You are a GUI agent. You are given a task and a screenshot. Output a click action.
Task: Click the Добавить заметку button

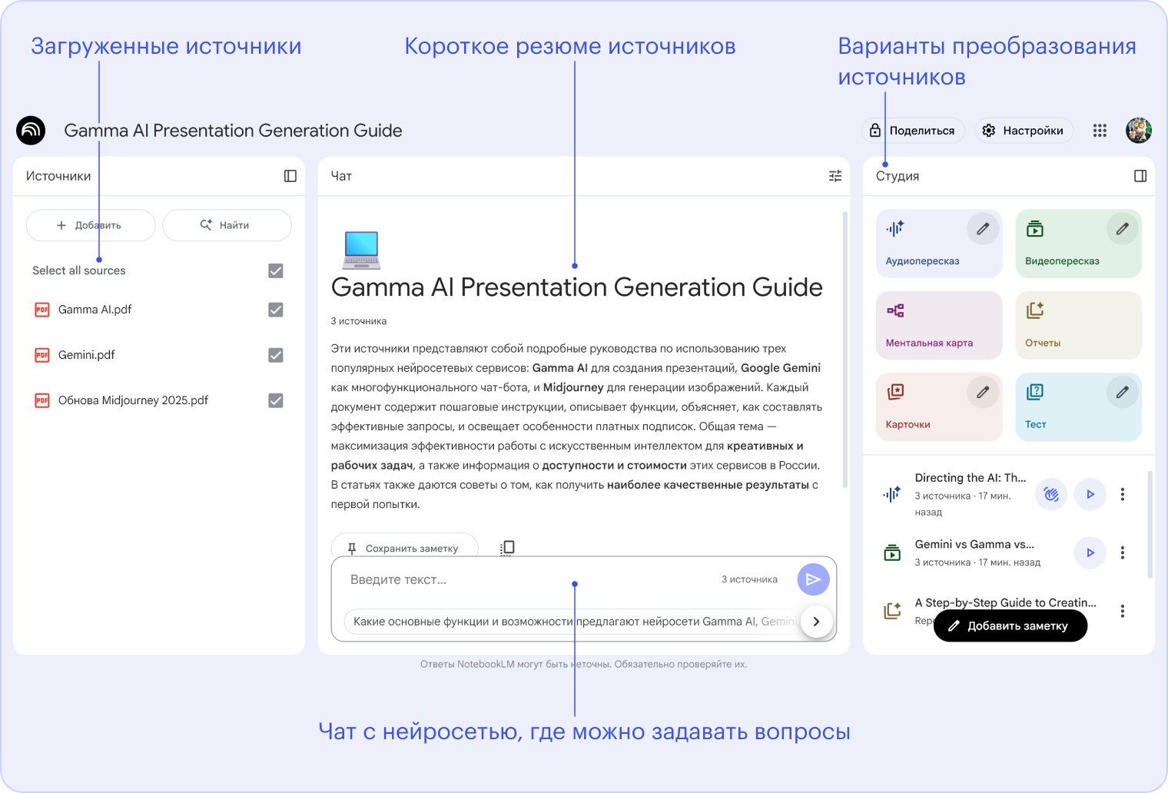(x=1010, y=626)
